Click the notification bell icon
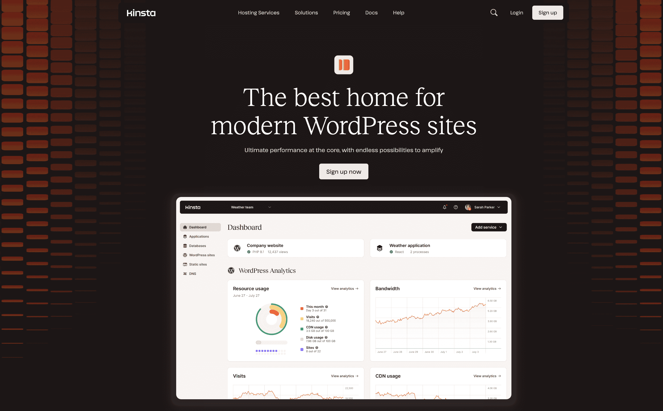Viewport: 663px width, 411px height. (444, 207)
